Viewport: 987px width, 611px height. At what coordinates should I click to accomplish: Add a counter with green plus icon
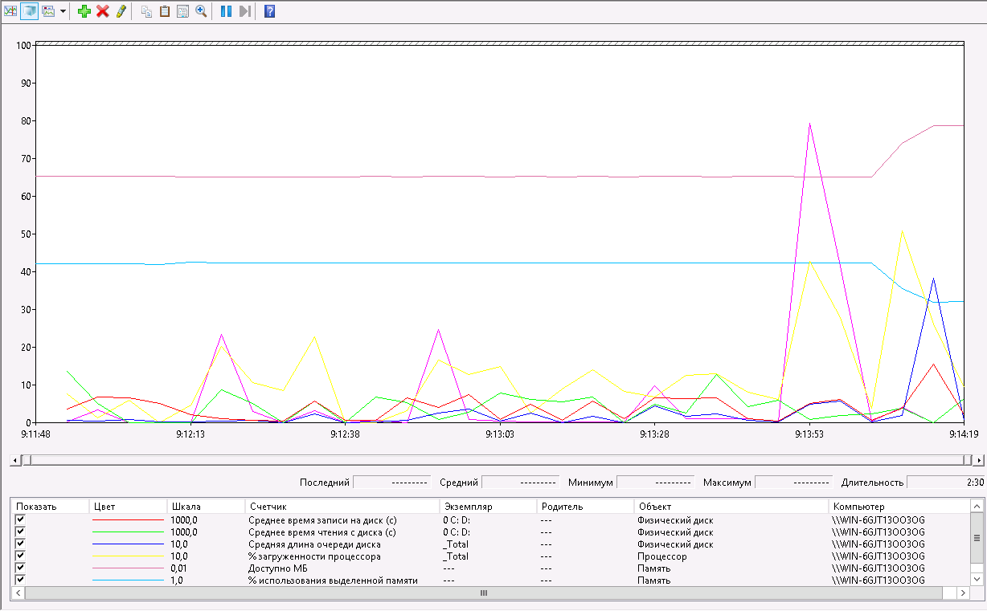coord(84,11)
